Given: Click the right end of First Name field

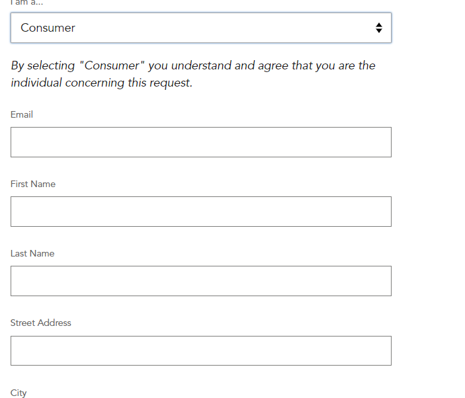Looking at the screenshot, I should click(382, 212).
